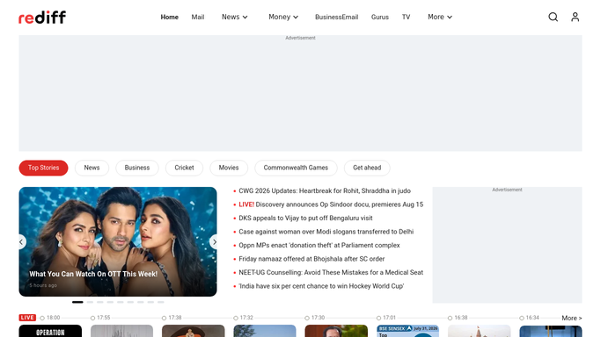Click the red LIVE badge
This screenshot has height=337, width=601.
pyautogui.click(x=27, y=318)
